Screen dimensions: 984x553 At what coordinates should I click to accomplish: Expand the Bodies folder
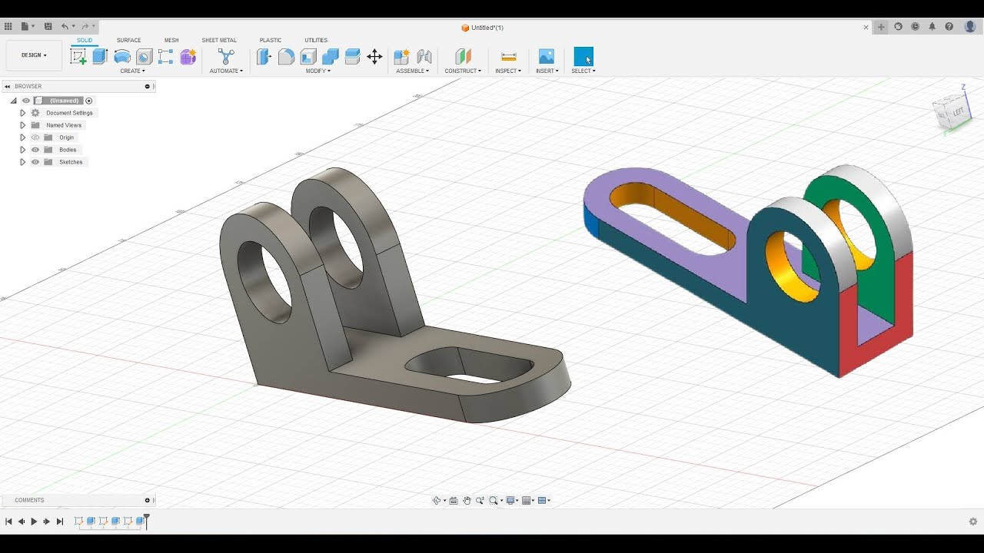(x=22, y=150)
